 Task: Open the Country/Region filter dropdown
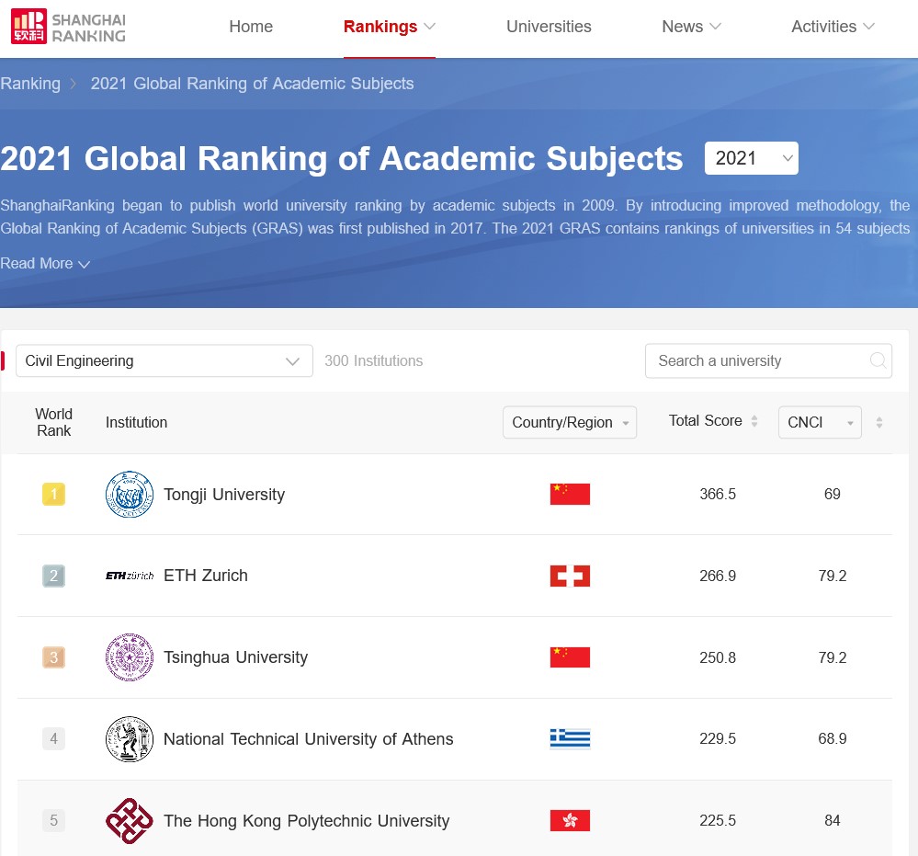[570, 422]
